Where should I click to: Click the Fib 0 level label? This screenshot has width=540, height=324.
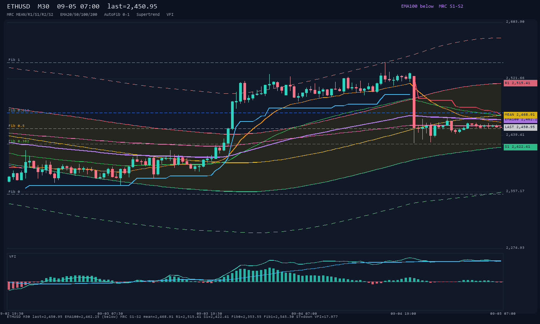tap(14, 192)
